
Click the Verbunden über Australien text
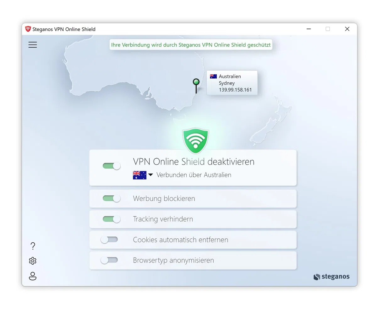194,175
